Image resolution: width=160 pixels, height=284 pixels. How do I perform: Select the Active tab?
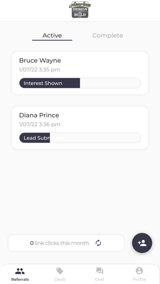[x=52, y=35]
